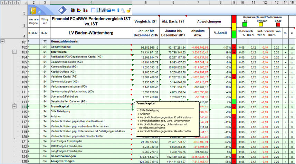Collapse outline group at row 101
This screenshot has width=296, height=164.
tap(3, 41)
